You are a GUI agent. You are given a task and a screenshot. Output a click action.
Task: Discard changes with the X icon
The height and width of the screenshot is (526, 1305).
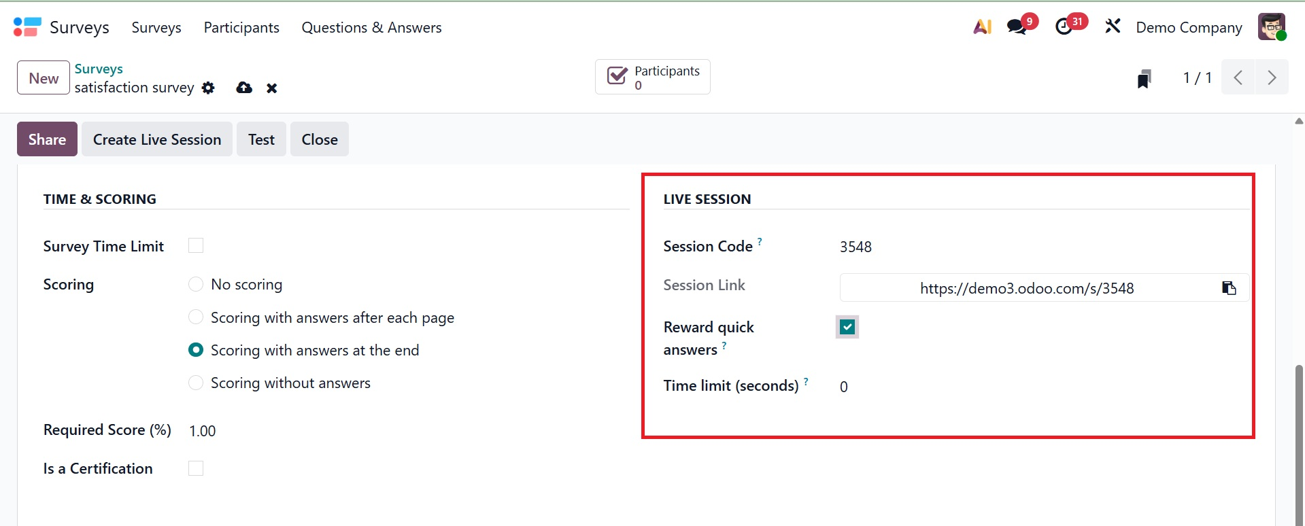pos(272,88)
